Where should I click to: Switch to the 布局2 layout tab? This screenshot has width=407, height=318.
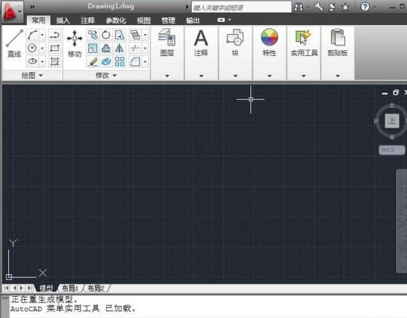tap(96, 288)
